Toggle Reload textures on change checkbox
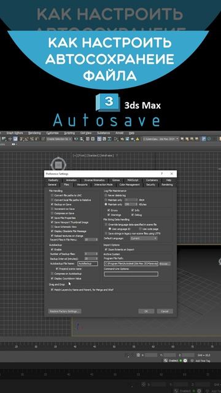This screenshot has height=393, width=221. tap(52, 236)
